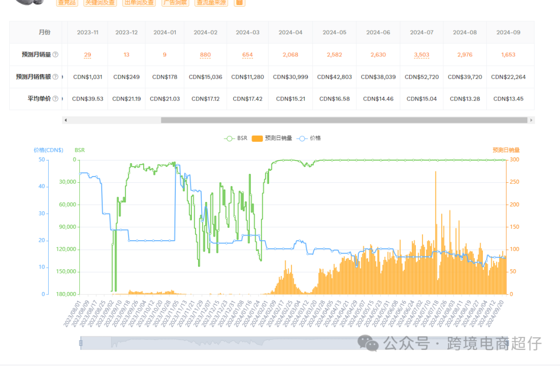
Task: Click the table scrollbar left arrow
Action: (65, 120)
